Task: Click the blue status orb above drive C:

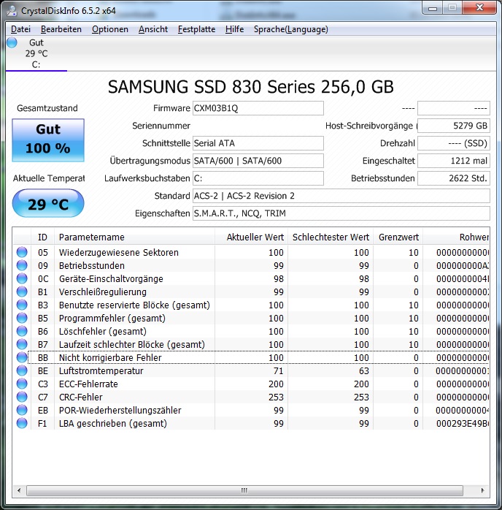Action: 12,42
